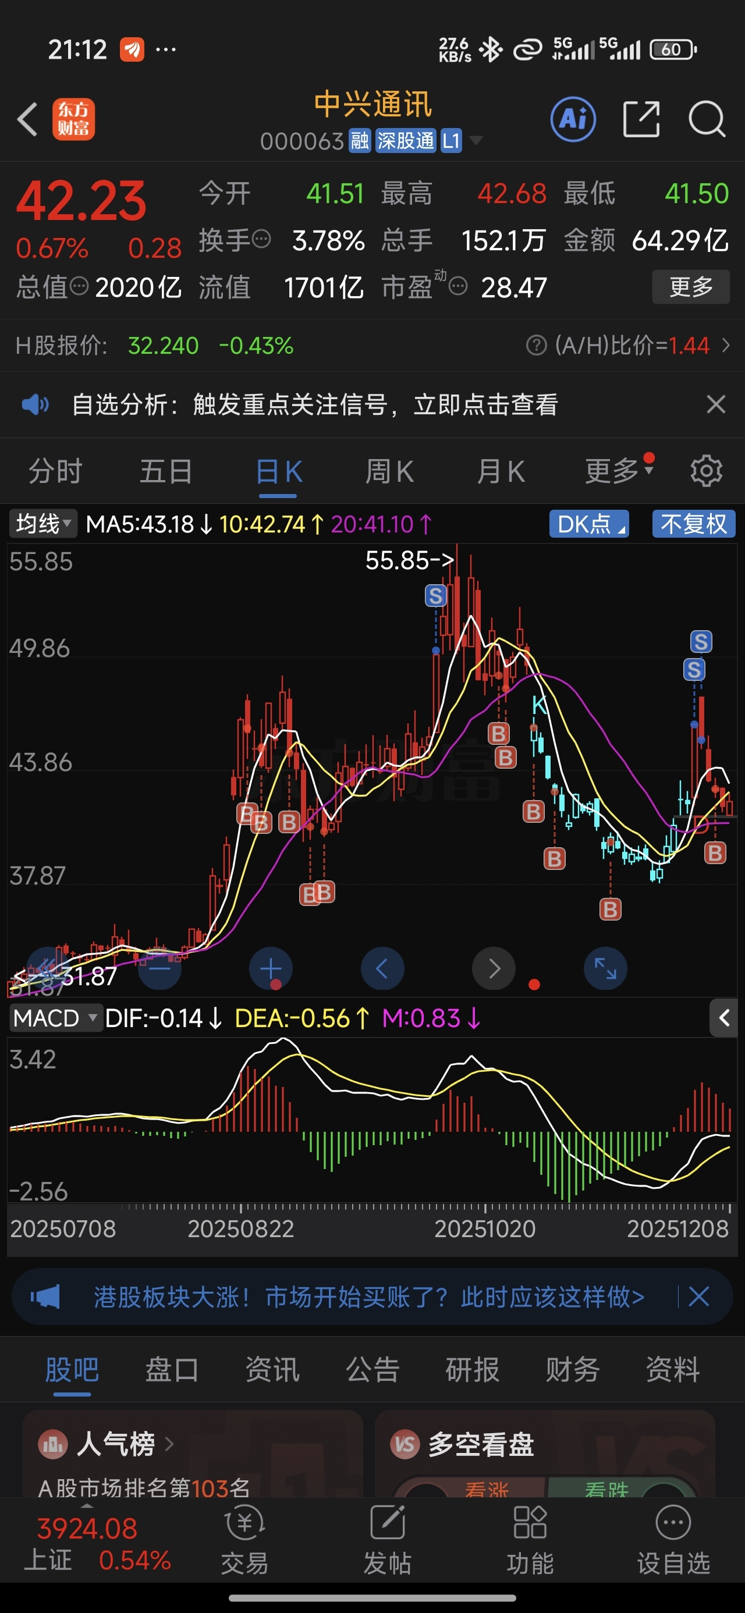Switch to 资料 tab
The width and height of the screenshot is (745, 1613).
click(673, 1369)
